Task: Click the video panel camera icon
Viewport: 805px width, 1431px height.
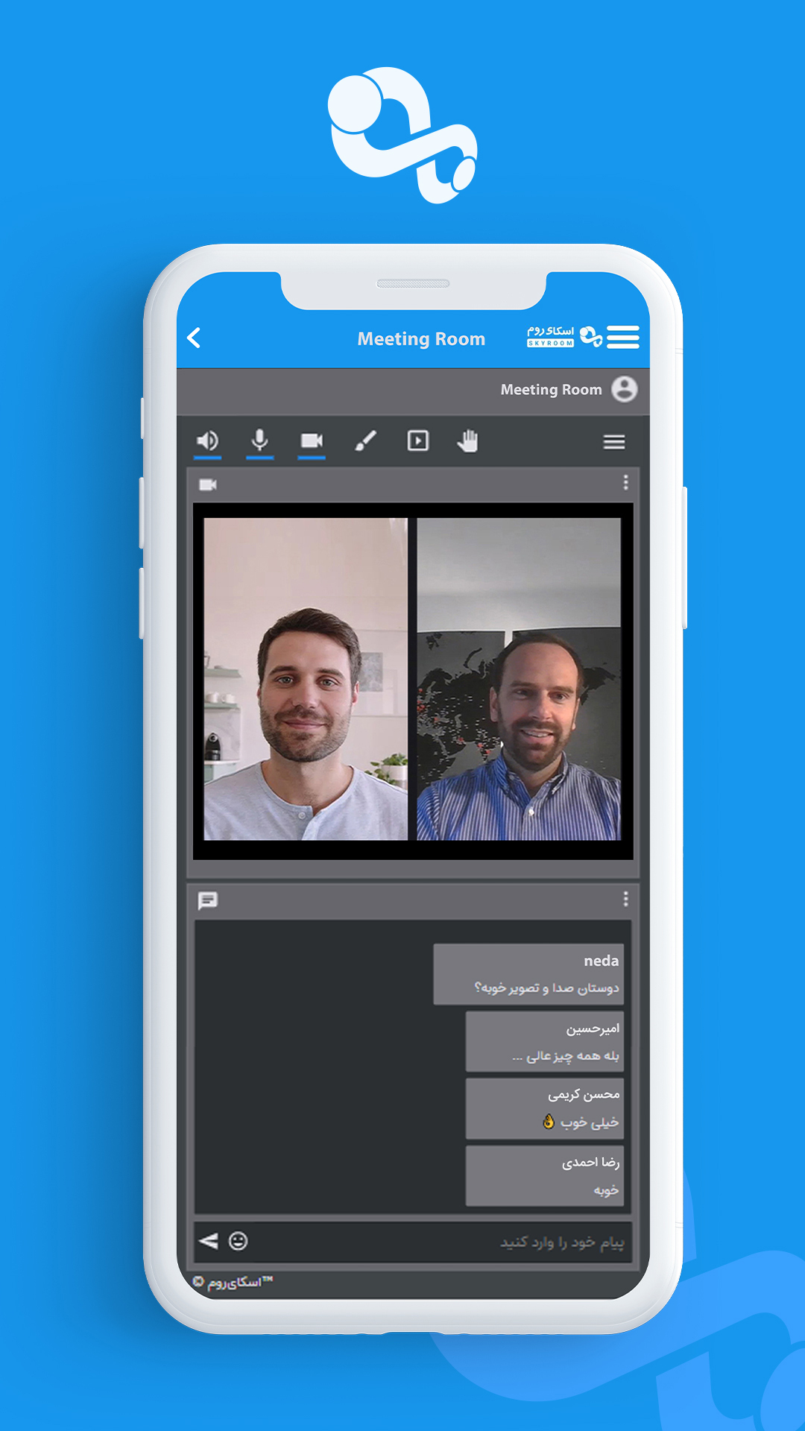Action: point(208,485)
